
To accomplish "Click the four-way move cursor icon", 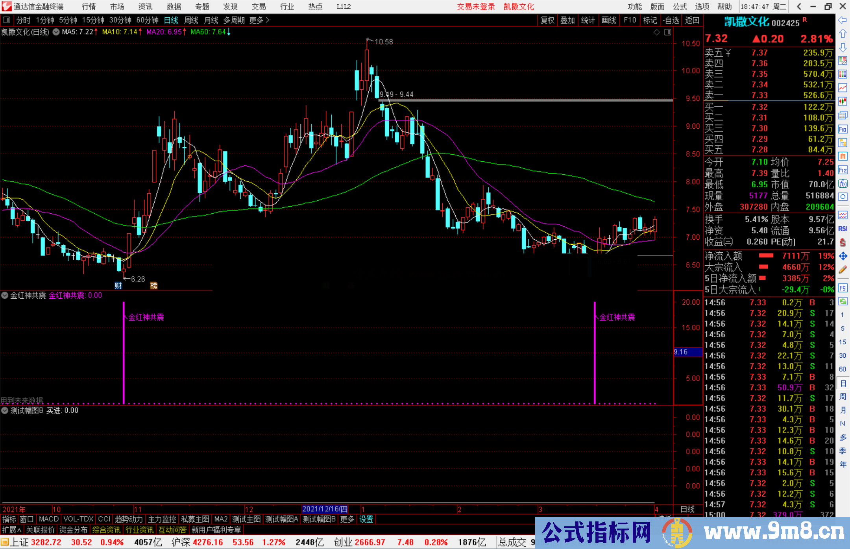I will (x=843, y=255).
